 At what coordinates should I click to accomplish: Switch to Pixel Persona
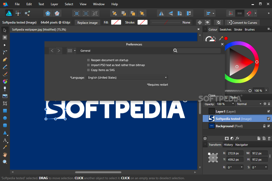[x=18, y=13]
